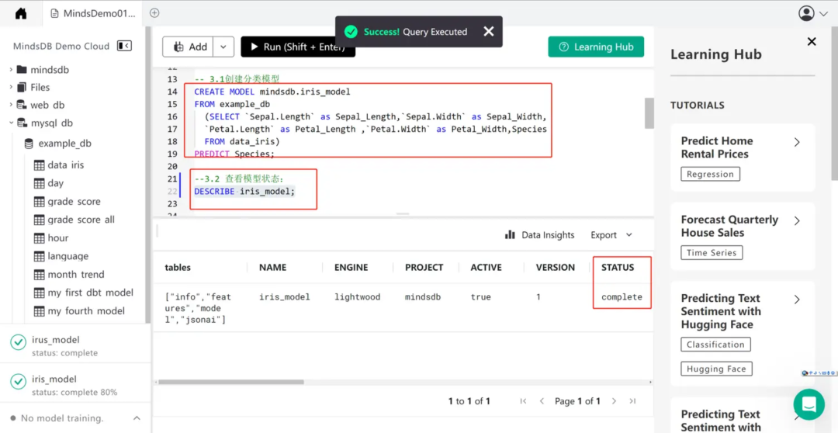Select the iris_model status entry
The width and height of the screenshot is (838, 433).
pyautogui.click(x=74, y=383)
